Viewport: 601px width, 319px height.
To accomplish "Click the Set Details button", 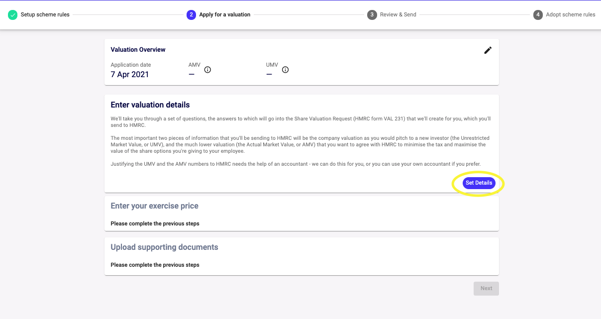I will (479, 183).
